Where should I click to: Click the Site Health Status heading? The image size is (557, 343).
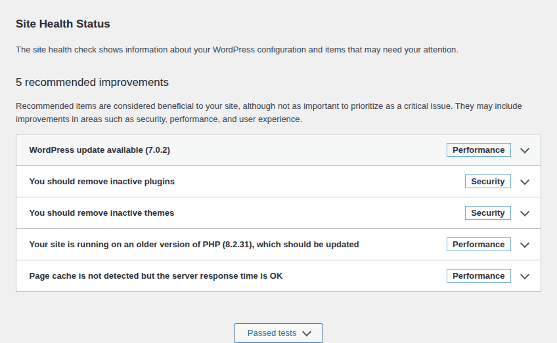coord(63,24)
